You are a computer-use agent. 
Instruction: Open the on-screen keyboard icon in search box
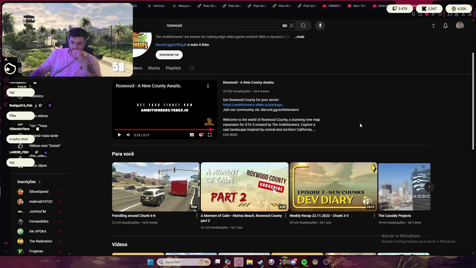click(284, 26)
